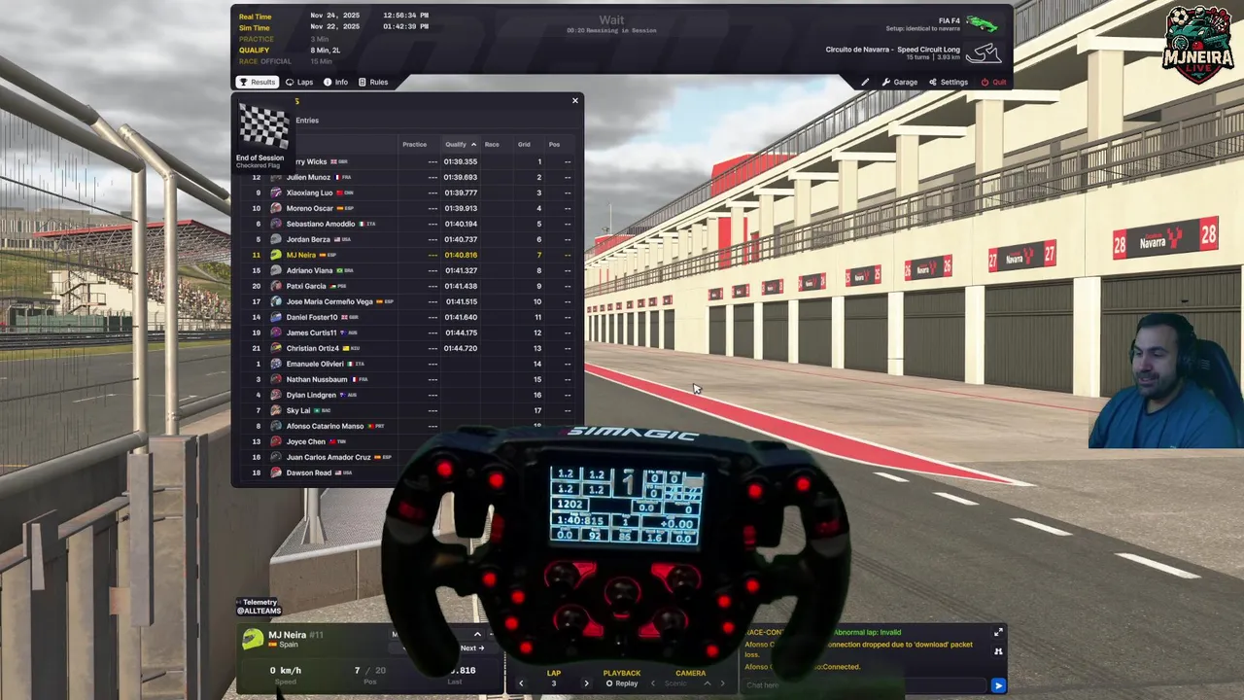Click Julien Munoz's helmet avatar
The image size is (1244, 700).
[276, 177]
